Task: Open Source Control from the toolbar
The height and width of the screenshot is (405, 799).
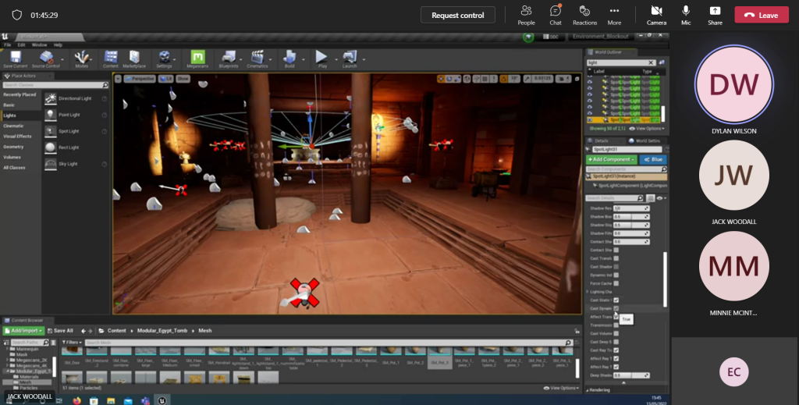Action: (46, 59)
